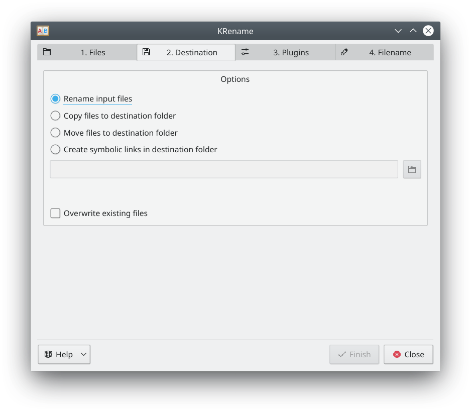Switch to the 1. Files tab
The image size is (471, 411).
(87, 52)
